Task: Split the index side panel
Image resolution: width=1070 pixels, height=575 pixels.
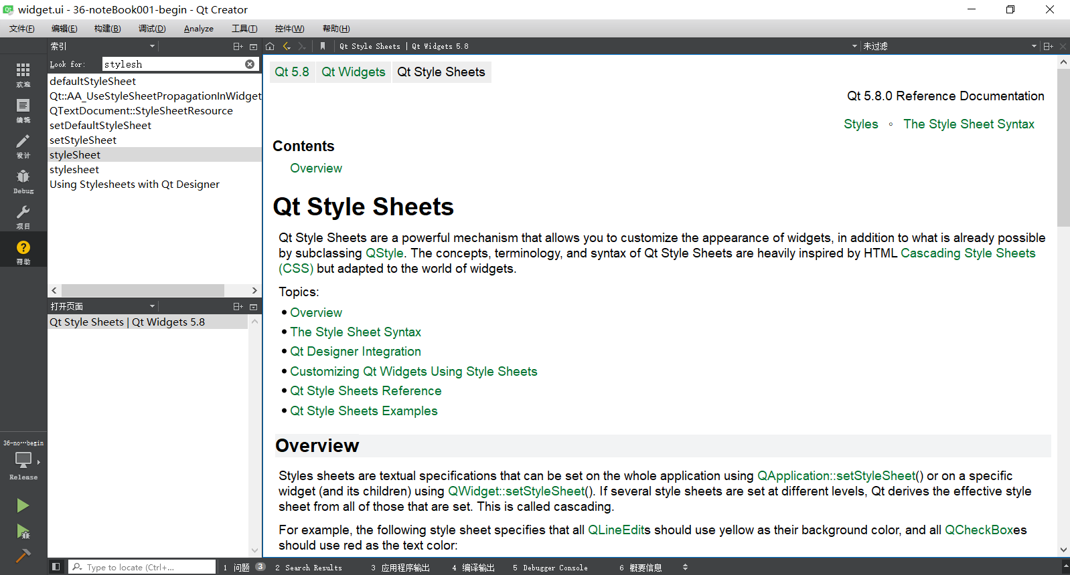Action: 238,46
